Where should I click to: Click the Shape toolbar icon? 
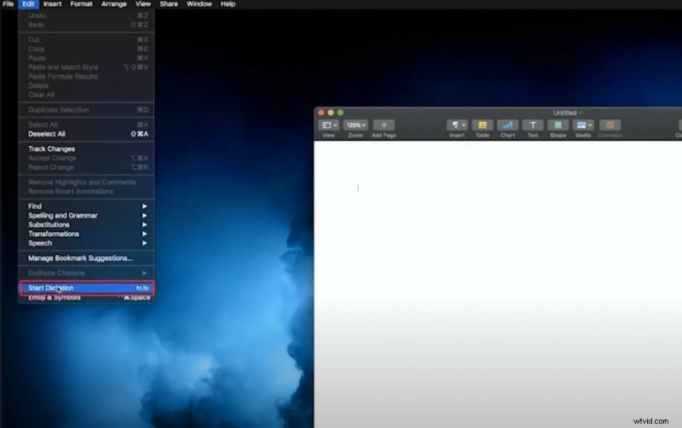[x=558, y=125]
